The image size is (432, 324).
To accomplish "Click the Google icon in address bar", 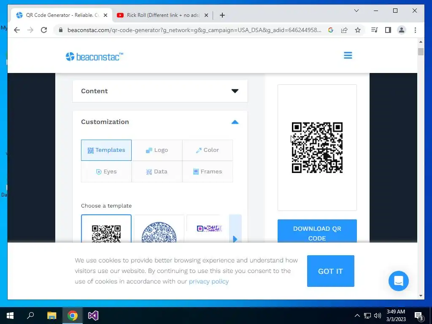I will (331, 30).
